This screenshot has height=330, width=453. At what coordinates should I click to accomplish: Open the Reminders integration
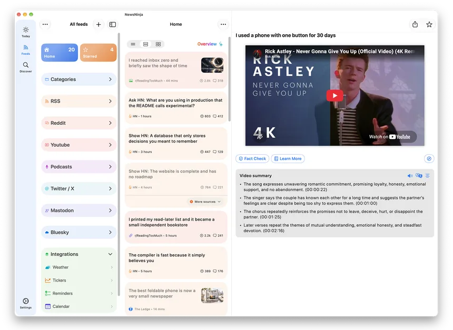point(79,293)
